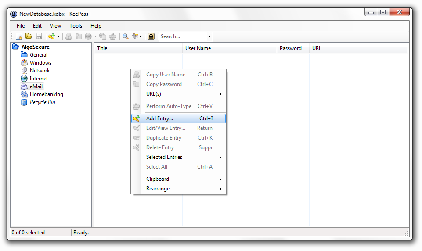Click the Show Entries keys toolbar icon
This screenshot has height=251, width=422.
pos(135,36)
